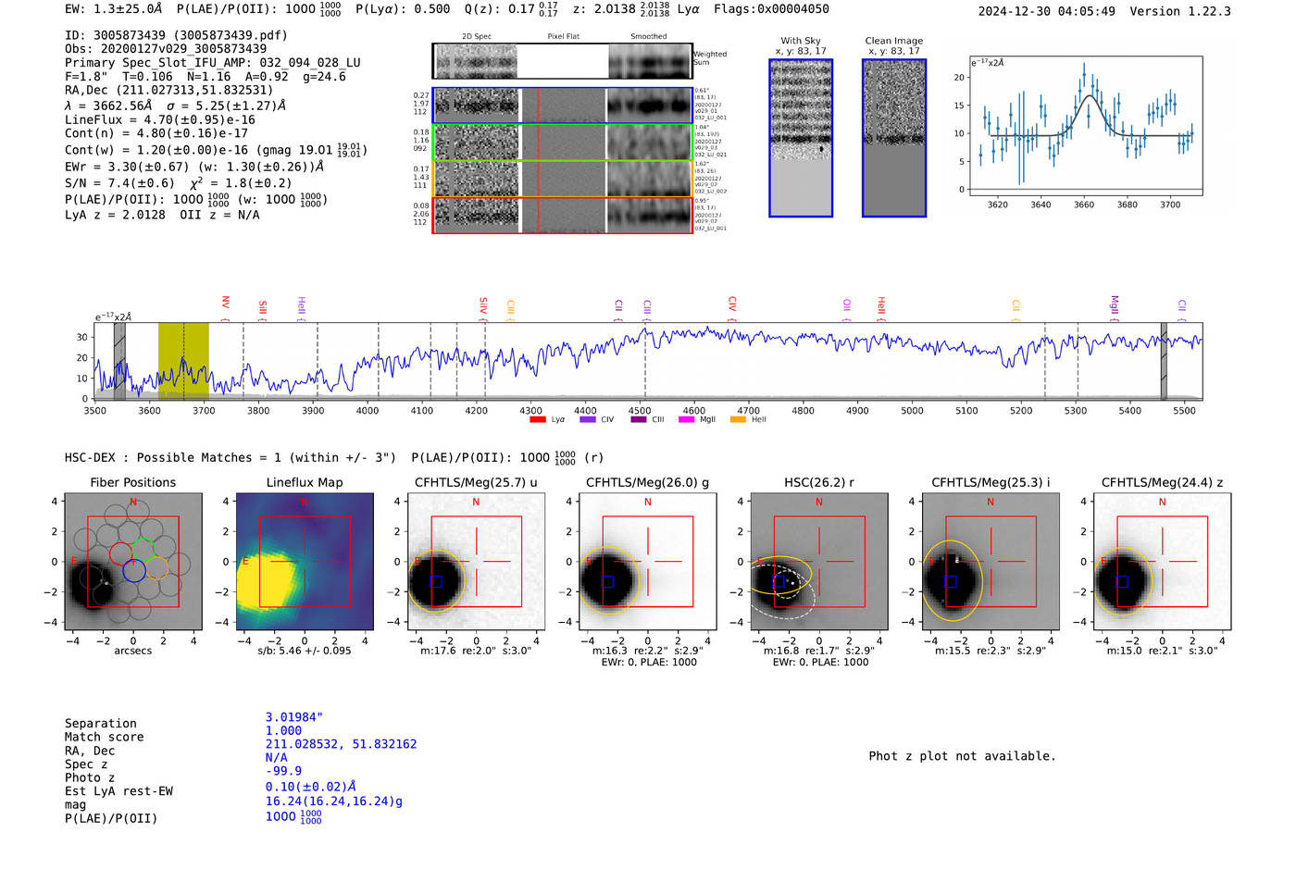Open the With Sky cutout image
The height and width of the screenshot is (882, 1296).
(801, 138)
